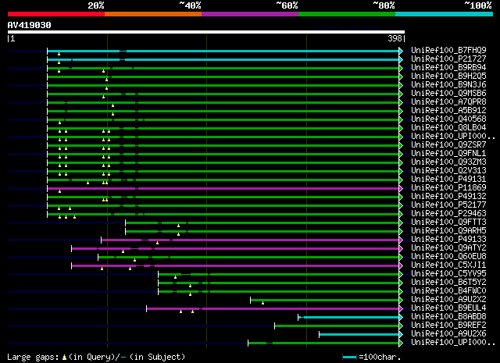Select the UniRef100_Q40568 label
Image resolution: width=500 pixels, height=363 pixels.
(x=448, y=119)
